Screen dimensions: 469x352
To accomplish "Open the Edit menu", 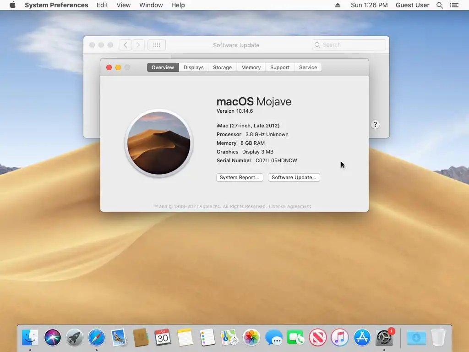I will pyautogui.click(x=102, y=5).
